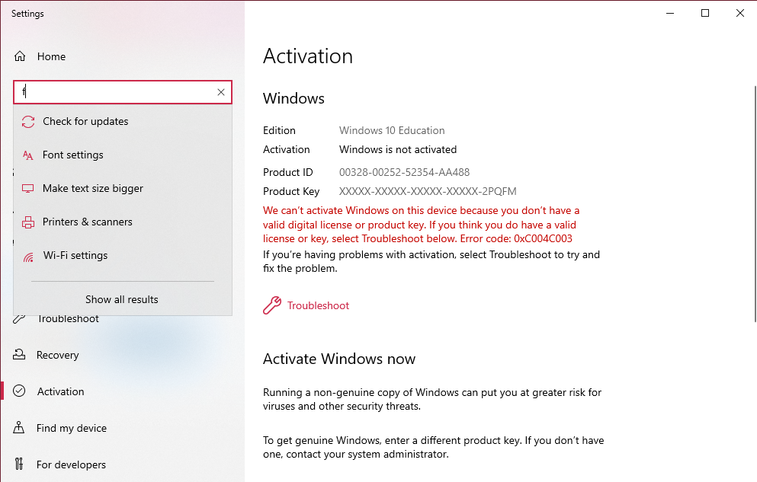Maximize the Settings window
This screenshot has height=482, width=757.
point(705,14)
